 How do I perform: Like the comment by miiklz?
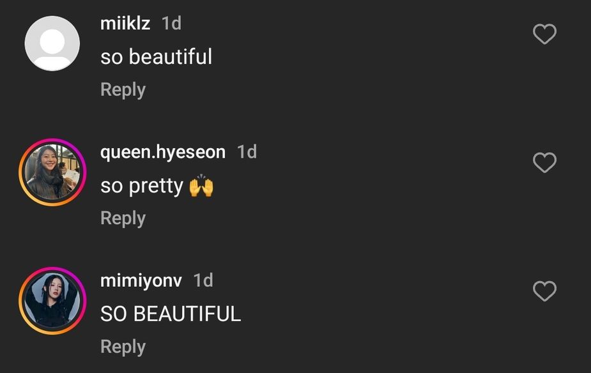(544, 34)
